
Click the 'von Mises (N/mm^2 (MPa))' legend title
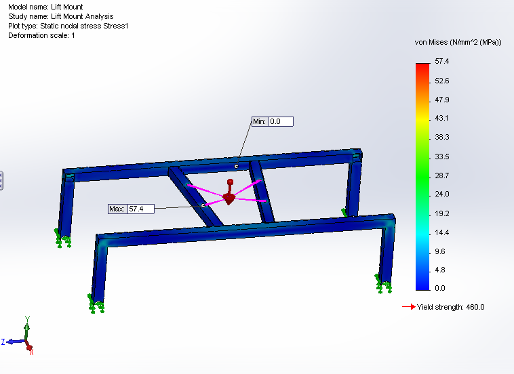click(458, 42)
